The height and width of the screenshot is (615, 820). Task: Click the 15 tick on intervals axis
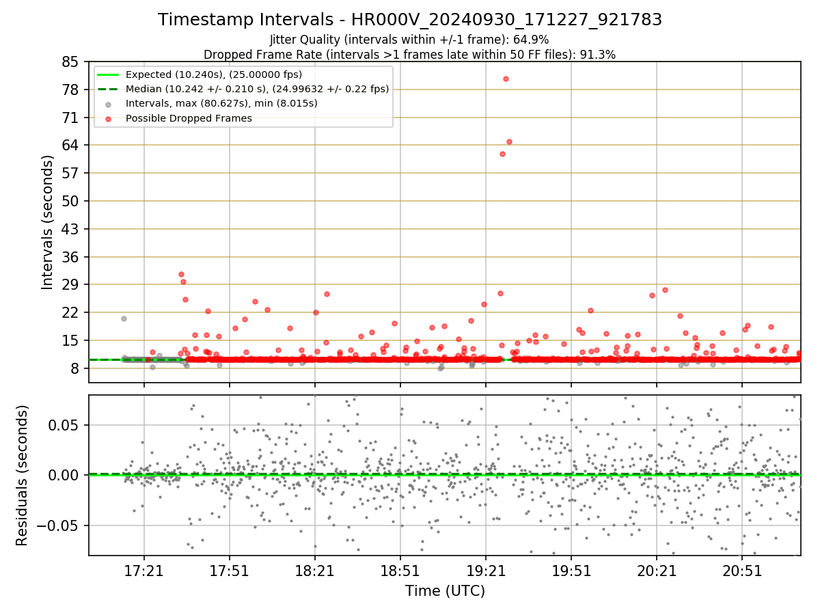click(71, 340)
